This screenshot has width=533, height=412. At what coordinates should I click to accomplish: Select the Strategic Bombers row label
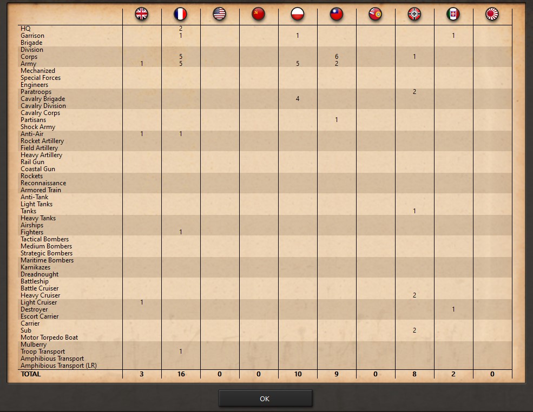[47, 253]
